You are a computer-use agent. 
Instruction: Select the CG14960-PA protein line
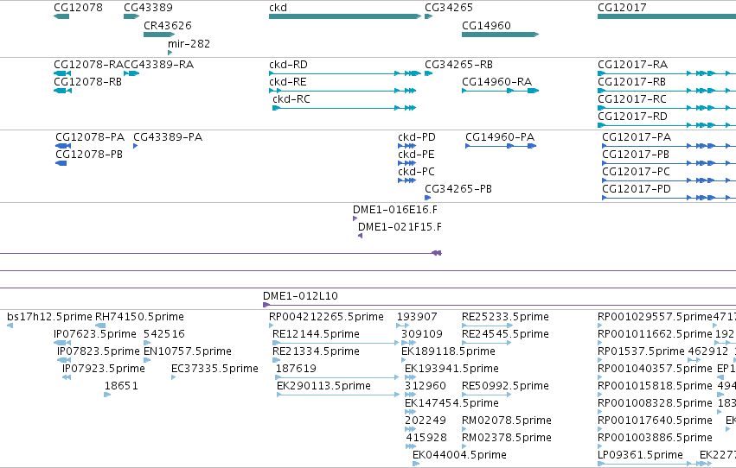click(x=501, y=146)
